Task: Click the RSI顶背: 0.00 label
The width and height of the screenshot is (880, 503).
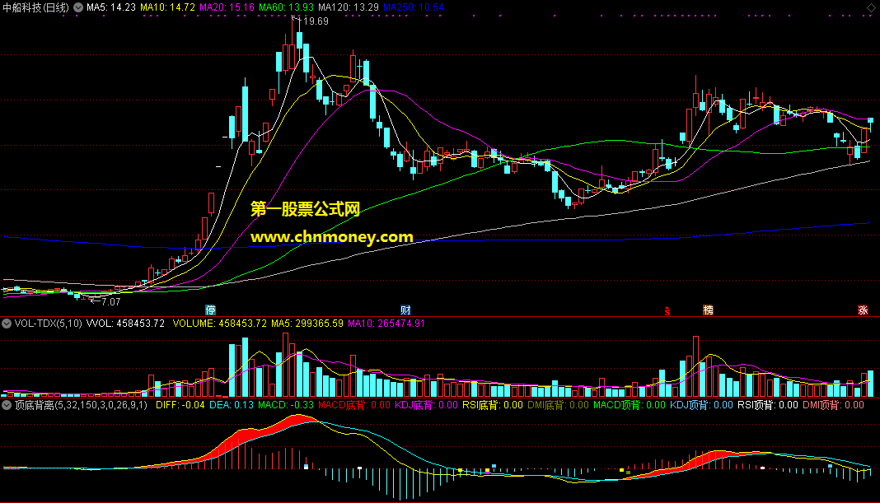Action: [x=768, y=405]
